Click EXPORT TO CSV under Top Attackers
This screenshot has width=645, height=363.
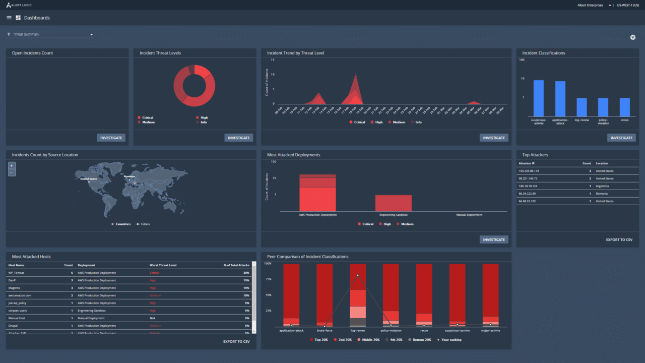[x=619, y=239]
